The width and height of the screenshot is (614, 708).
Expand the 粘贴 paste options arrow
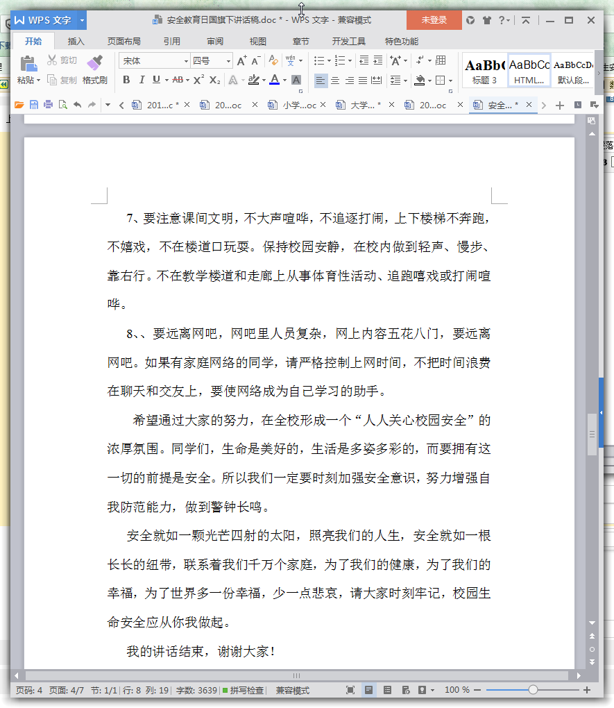click(38, 81)
